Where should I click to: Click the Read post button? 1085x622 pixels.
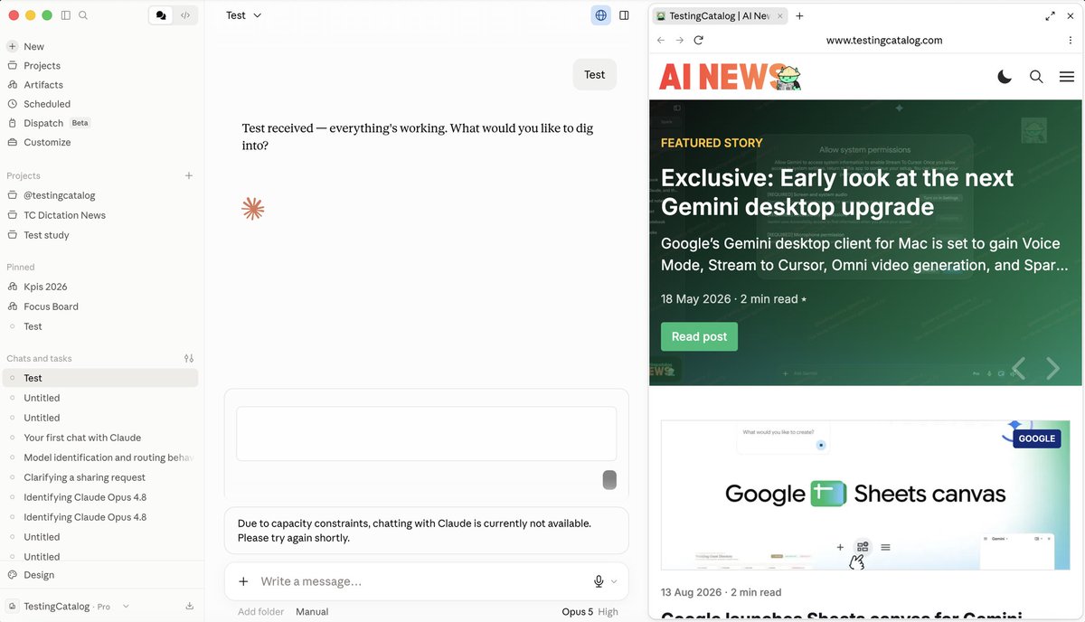tap(699, 336)
